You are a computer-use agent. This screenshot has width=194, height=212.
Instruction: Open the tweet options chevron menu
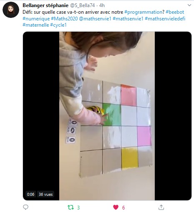(189, 5)
